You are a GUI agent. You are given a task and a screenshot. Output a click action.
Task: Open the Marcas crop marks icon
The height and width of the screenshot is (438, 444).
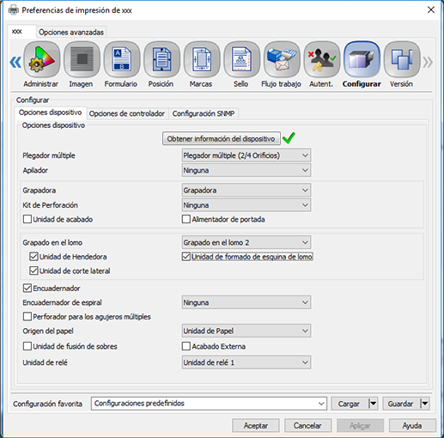pos(202,59)
